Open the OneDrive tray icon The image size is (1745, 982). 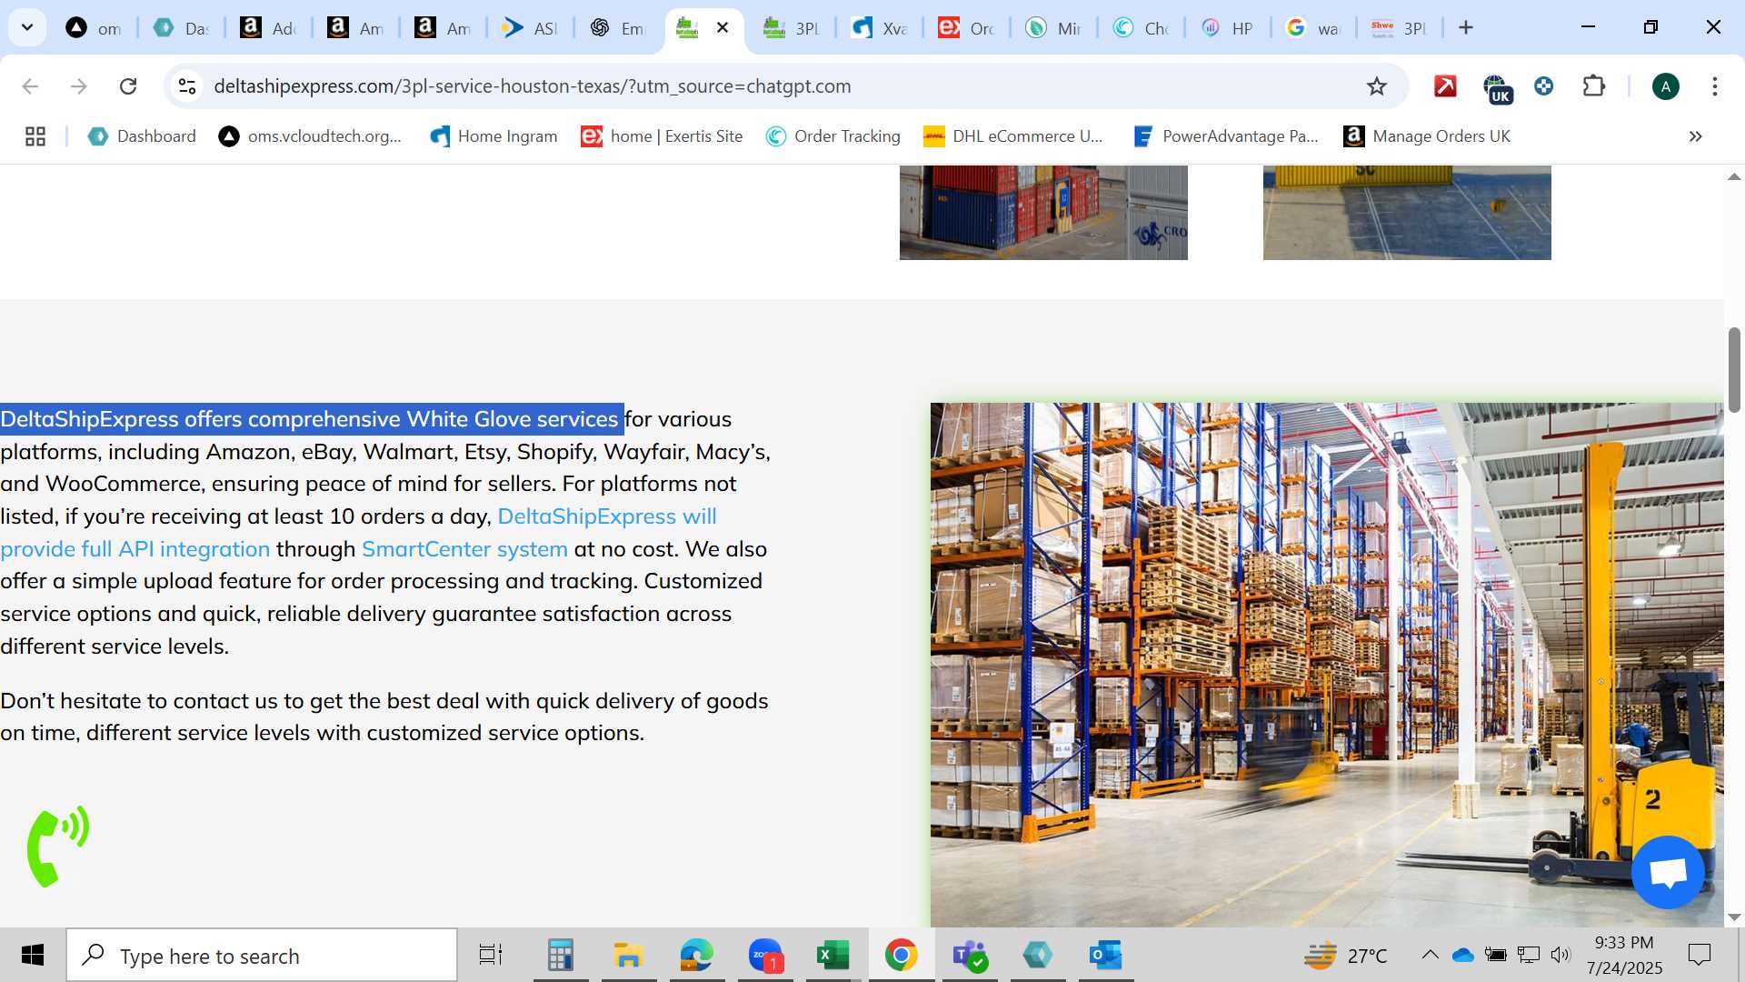coord(1462,955)
